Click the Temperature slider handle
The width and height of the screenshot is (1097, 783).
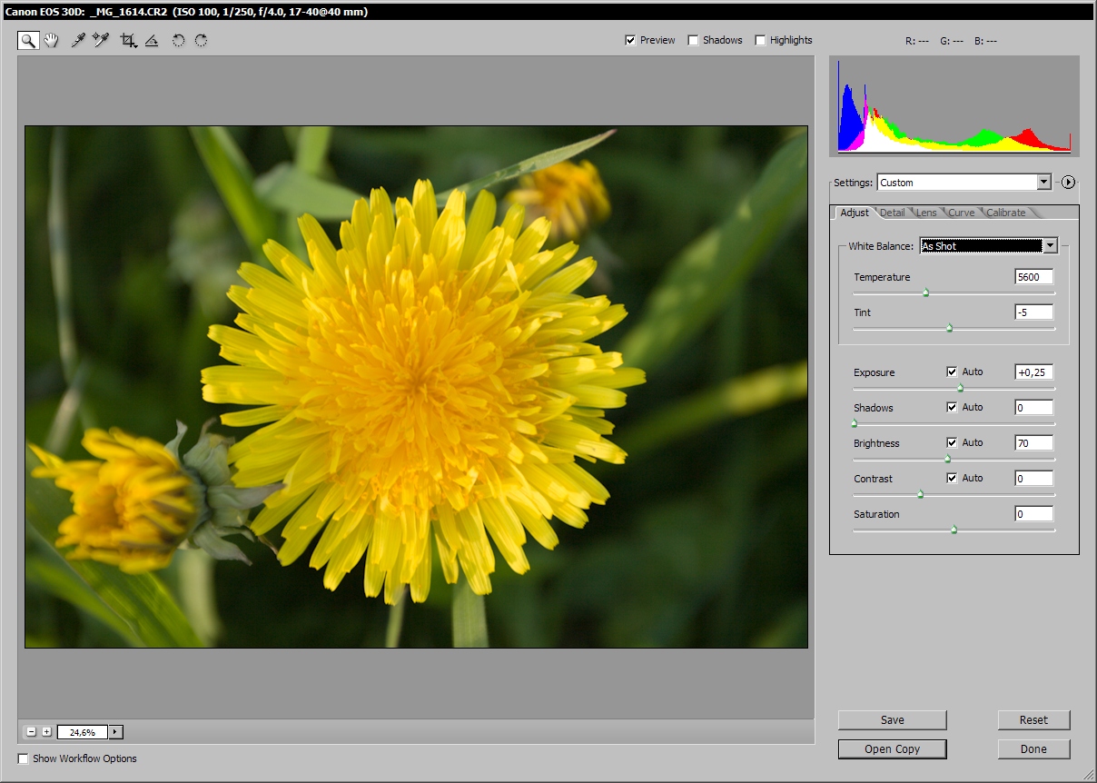(926, 293)
